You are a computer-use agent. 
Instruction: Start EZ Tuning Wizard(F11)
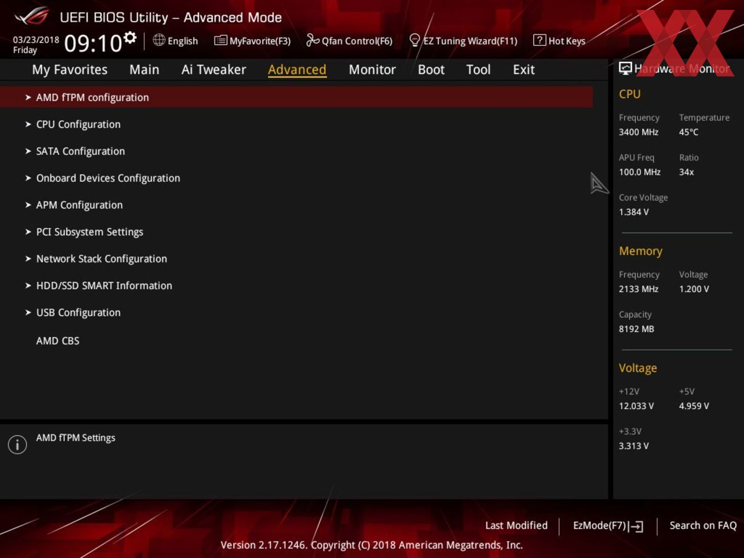coord(470,41)
